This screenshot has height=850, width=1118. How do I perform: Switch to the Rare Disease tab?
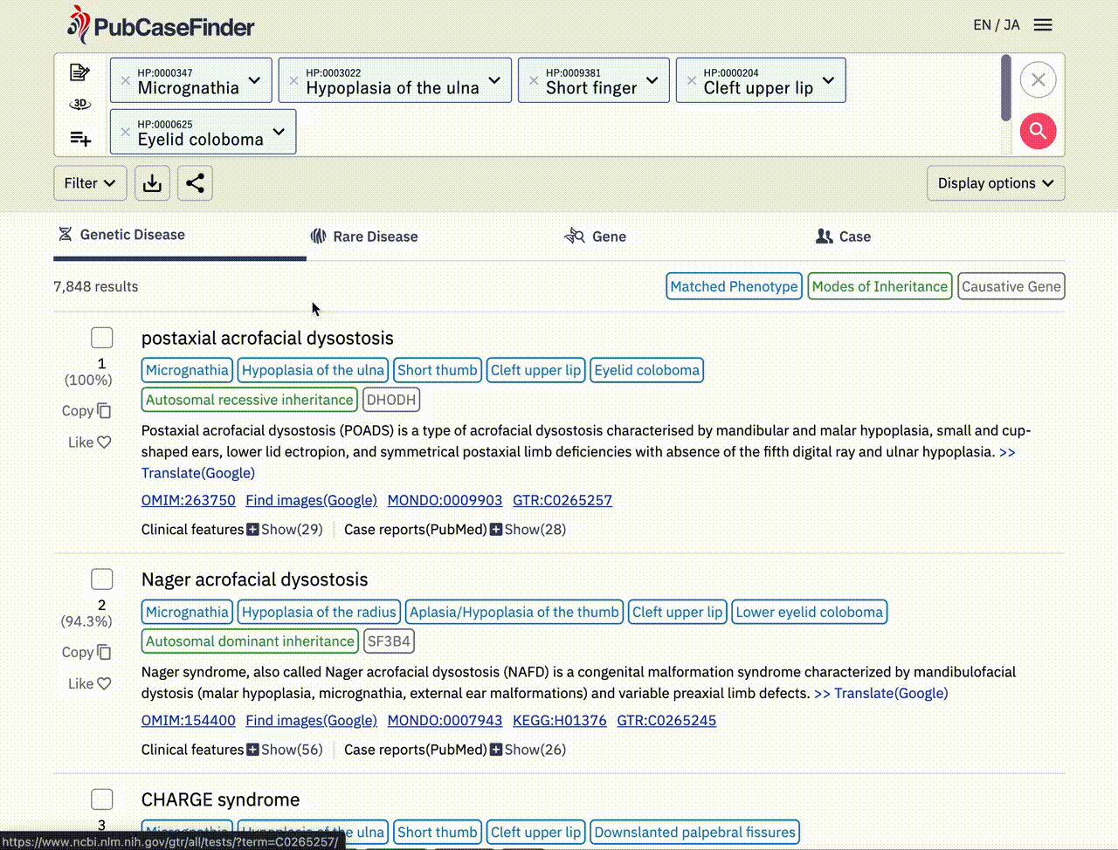(x=364, y=236)
